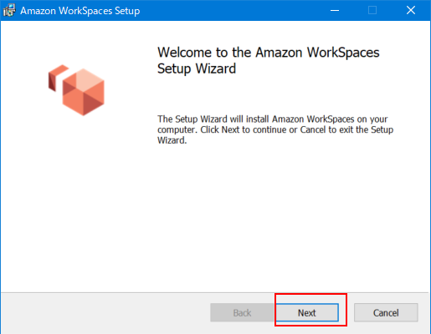Image resolution: width=431 pixels, height=334 pixels.
Task: Close the setup window with the X icon
Action: 411,11
